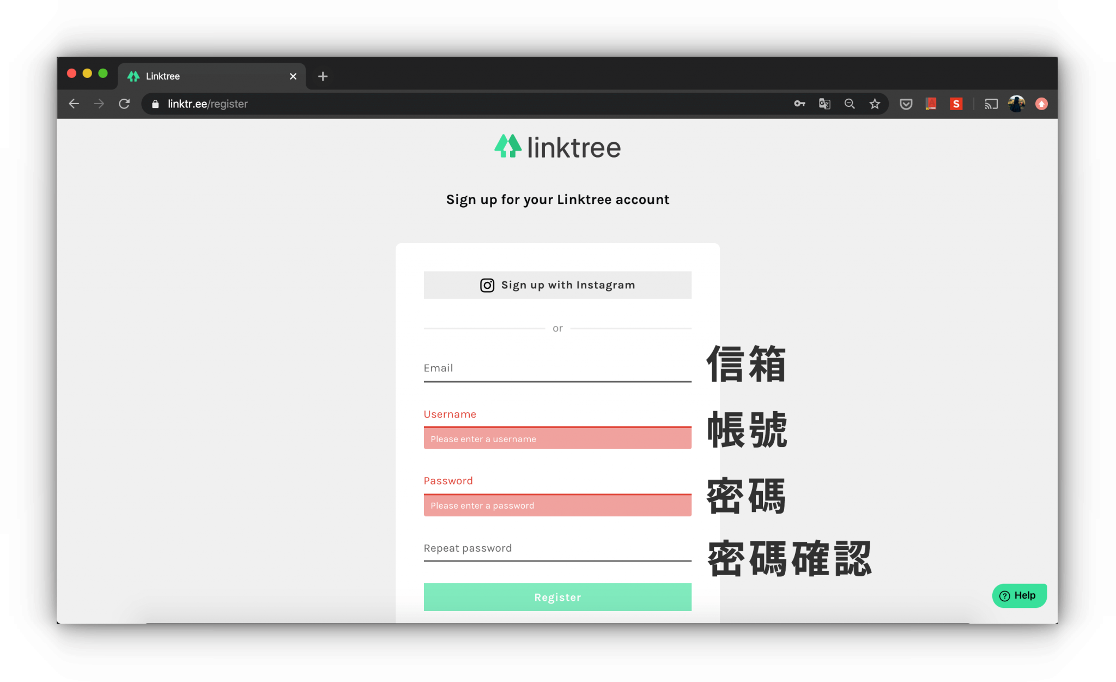This screenshot has height=682, width=1116.
Task: Click inside the Email input field
Action: [x=557, y=368]
